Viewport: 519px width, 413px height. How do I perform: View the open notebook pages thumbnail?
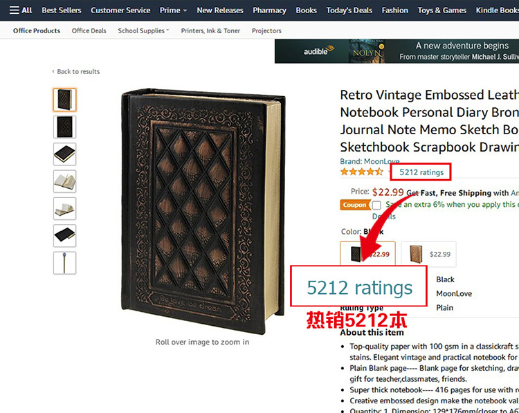[x=64, y=181]
